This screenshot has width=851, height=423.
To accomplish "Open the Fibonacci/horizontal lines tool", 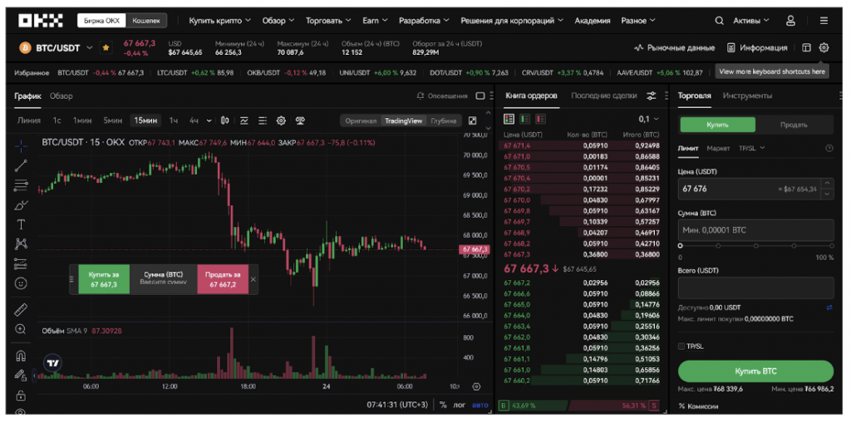I will 21,185.
